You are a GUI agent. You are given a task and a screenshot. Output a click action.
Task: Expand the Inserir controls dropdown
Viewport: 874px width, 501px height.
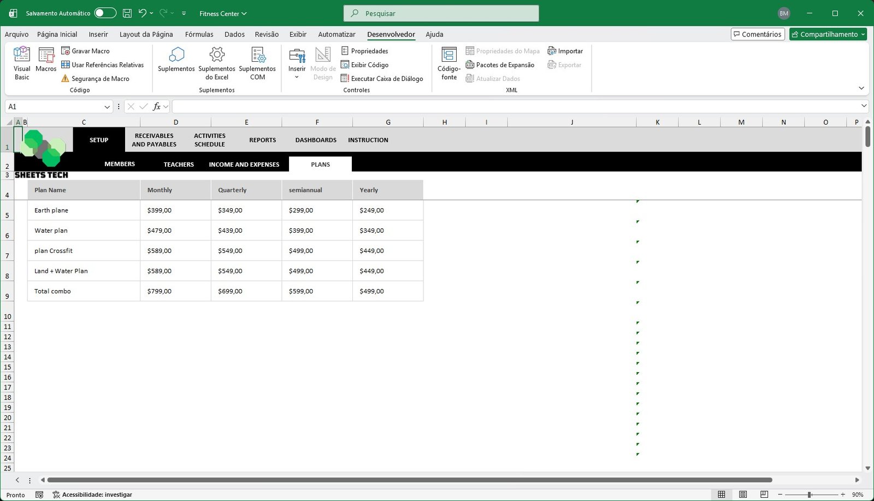coord(297,77)
